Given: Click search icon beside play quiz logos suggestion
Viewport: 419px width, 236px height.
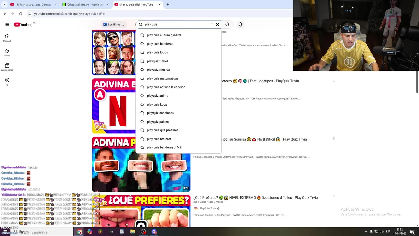Looking at the screenshot, I should [142, 52].
